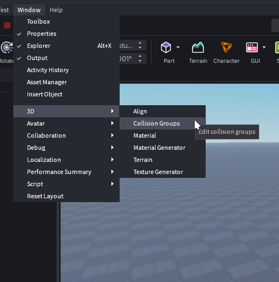Open the GUI dropdown arrow
Screen dimensions: 279x282
(264, 47)
